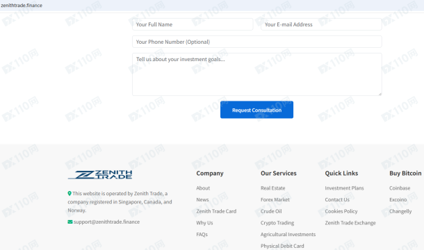Open the Agricultural Investments link

(288, 235)
